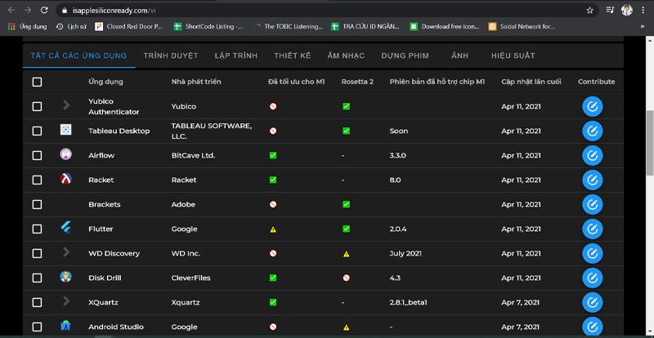Switch to the THIẾT KẾ tab
Screen dimensions: 654x338
click(x=293, y=56)
